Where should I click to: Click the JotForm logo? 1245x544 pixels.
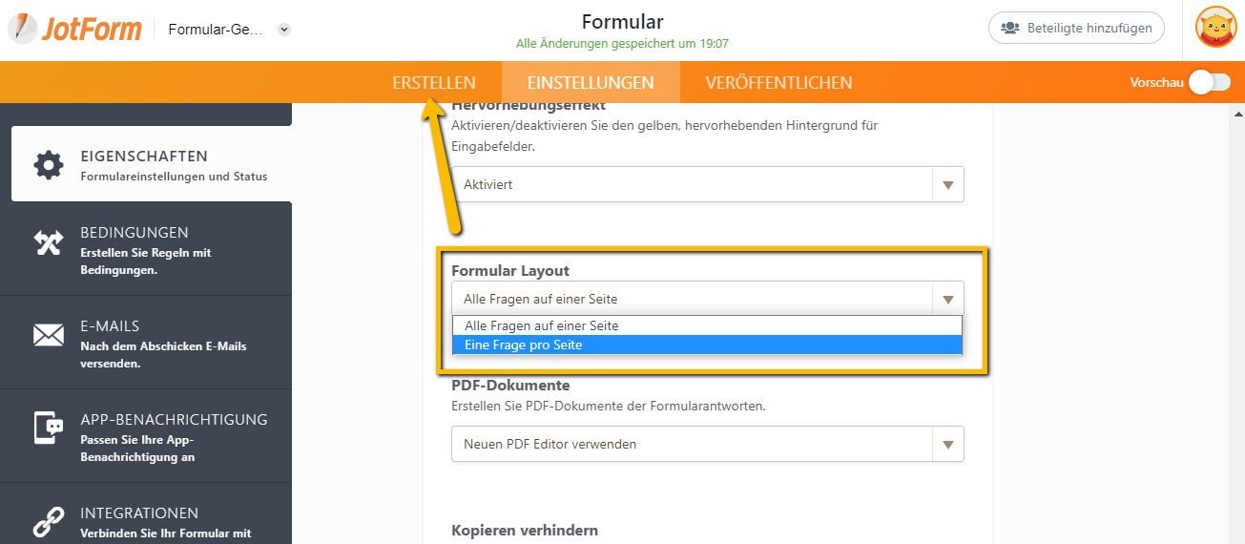pos(75,29)
